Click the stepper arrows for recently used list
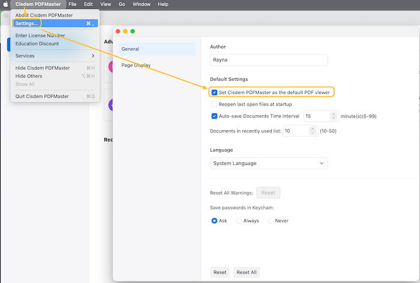 pyautogui.click(x=313, y=131)
